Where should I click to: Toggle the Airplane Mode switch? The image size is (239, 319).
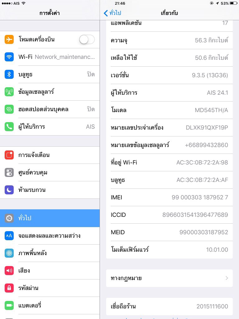(x=87, y=40)
